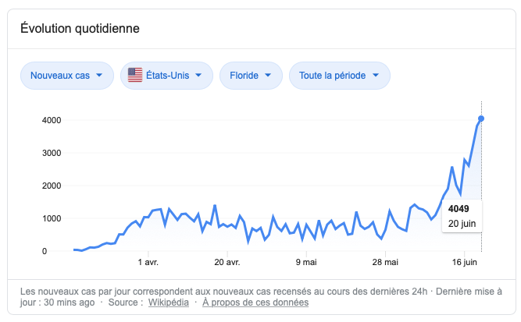Select the 1 avr. date label
This screenshot has width=521, height=322.
[148, 263]
